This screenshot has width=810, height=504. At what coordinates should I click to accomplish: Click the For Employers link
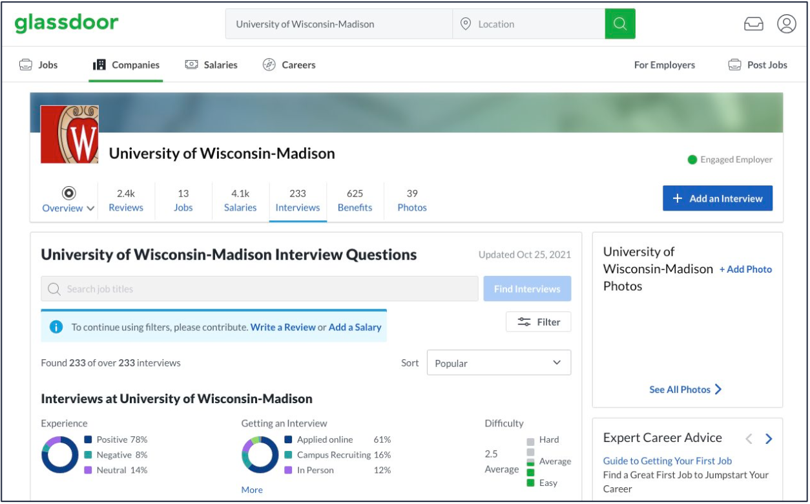point(665,65)
